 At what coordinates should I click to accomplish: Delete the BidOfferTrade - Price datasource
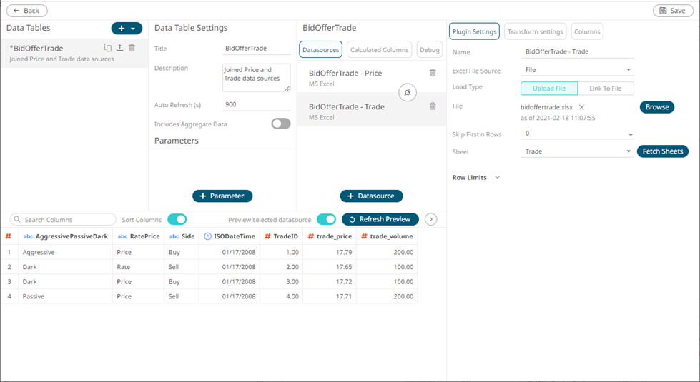pos(432,73)
